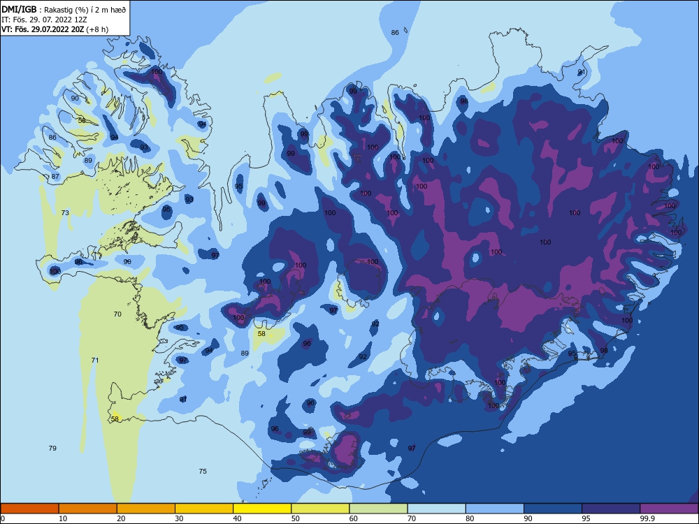This screenshot has height=524, width=699.
Task: Click the title text 'DMI/IGB : Rakastig (%) í 2 m hæð'
Action: click(64, 9)
